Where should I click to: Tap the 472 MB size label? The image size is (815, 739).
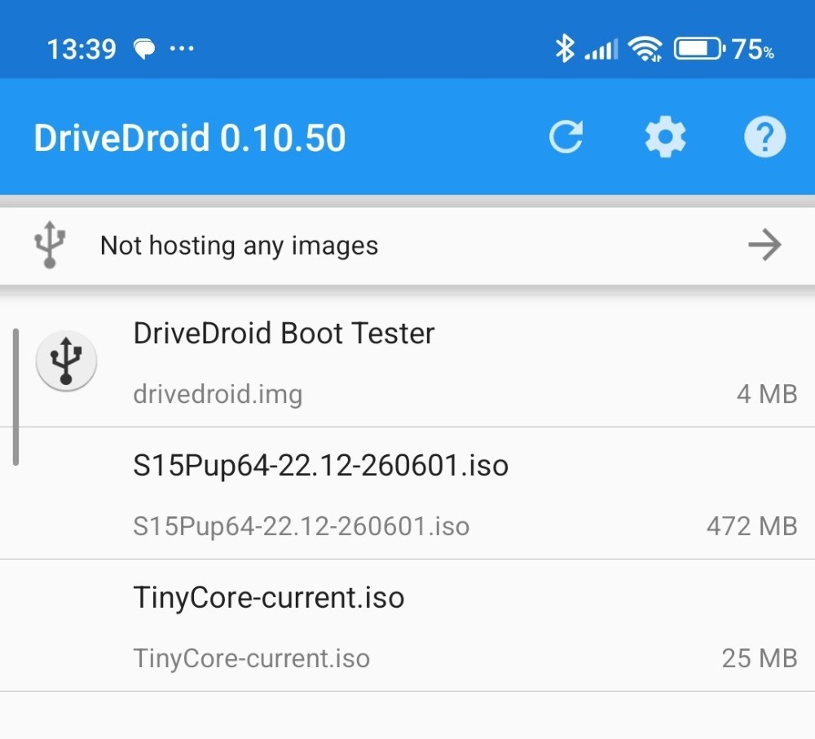coord(752,526)
